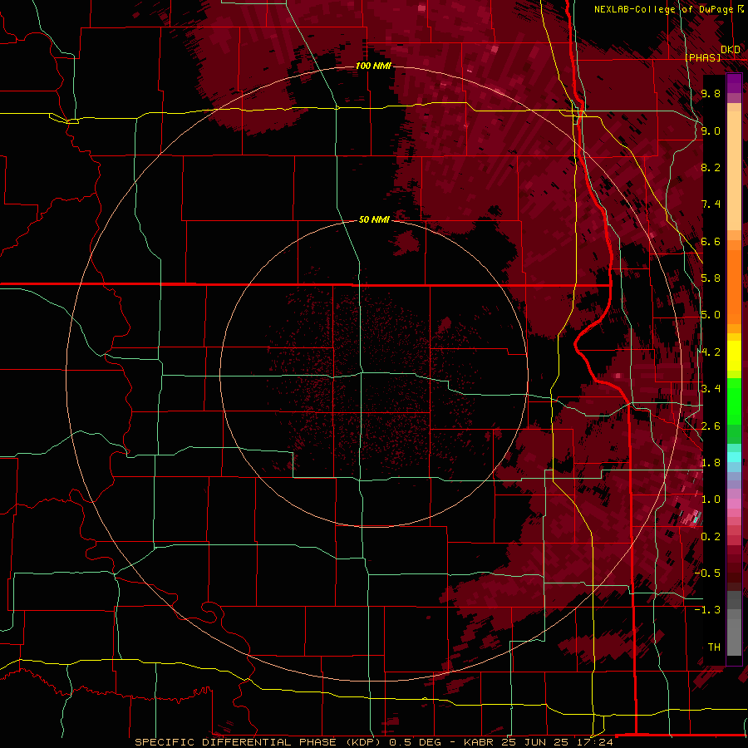Image resolution: width=748 pixels, height=748 pixels.
Task: Pick the purple top segment of color bar
Action: click(x=734, y=83)
